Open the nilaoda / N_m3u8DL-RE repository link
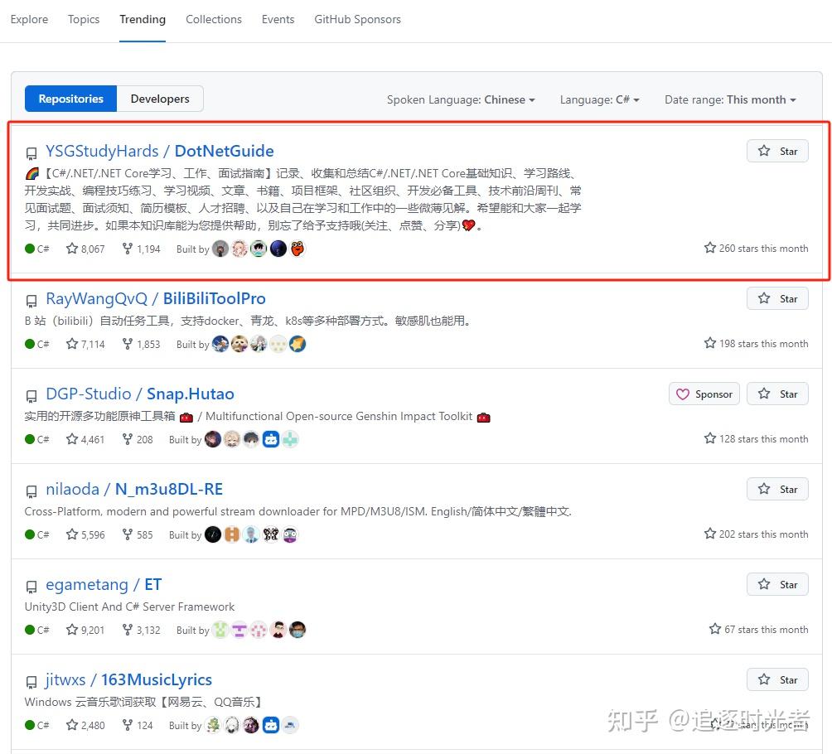Viewport: 832px width, 754px height. pyautogui.click(x=134, y=489)
